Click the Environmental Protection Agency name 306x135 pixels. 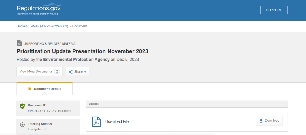(x=76, y=60)
